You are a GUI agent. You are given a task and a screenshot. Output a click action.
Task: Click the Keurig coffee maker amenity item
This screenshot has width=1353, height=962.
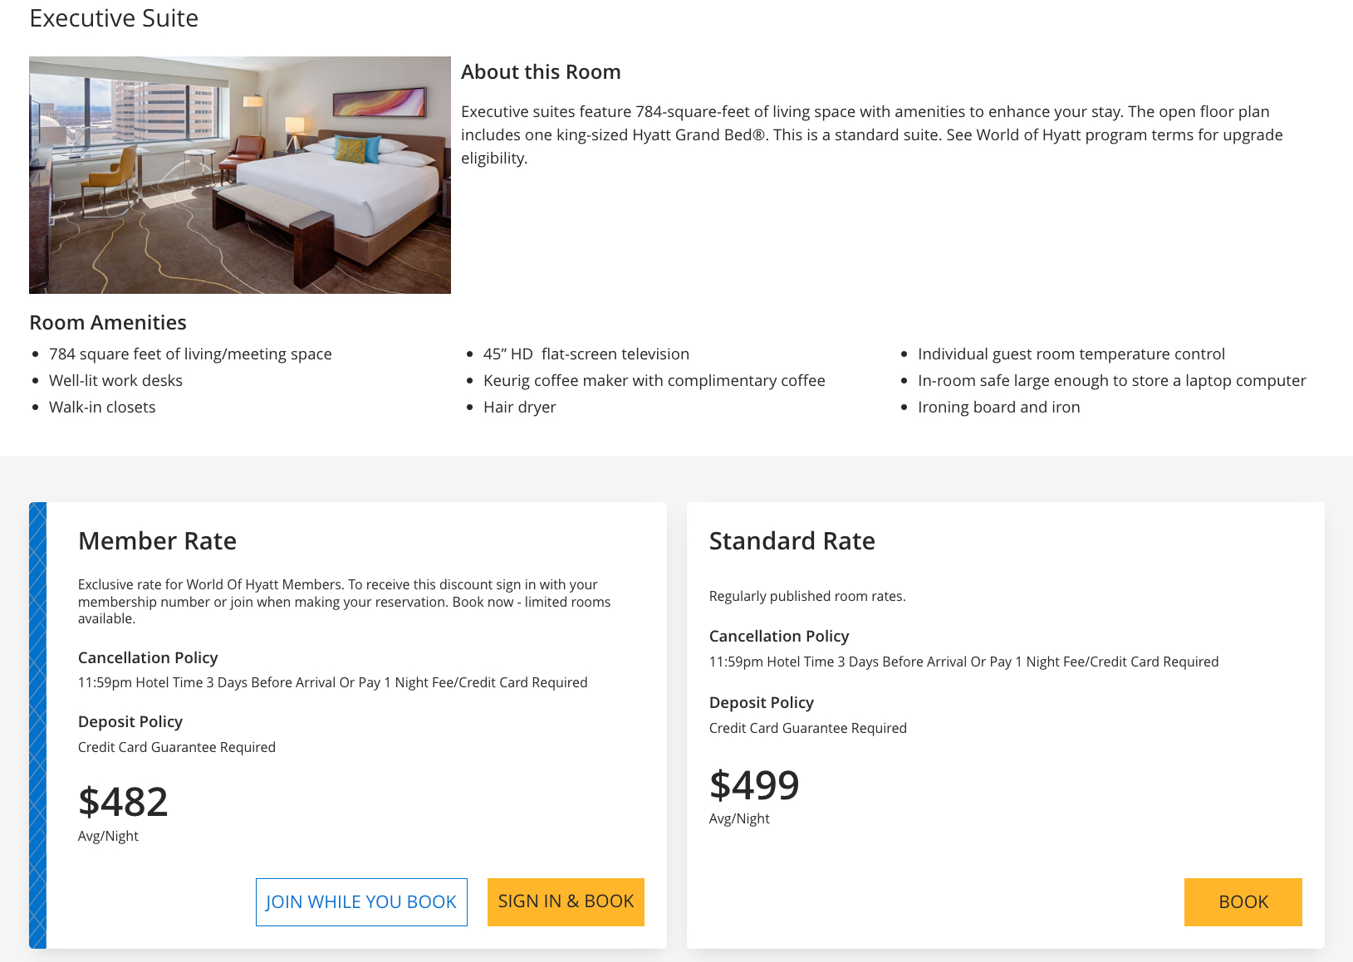[654, 380]
